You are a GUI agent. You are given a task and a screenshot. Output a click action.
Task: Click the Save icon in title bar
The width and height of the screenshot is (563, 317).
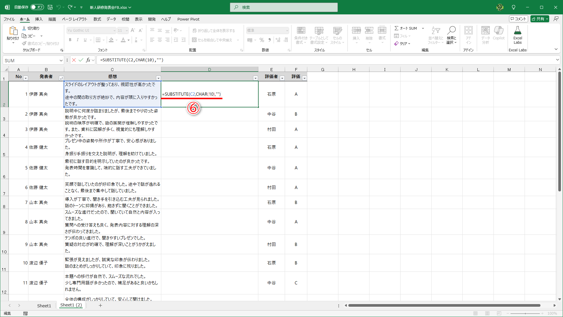tap(50, 7)
